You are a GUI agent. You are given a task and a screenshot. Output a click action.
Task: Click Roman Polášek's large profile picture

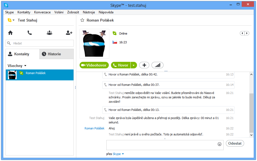click(94, 44)
